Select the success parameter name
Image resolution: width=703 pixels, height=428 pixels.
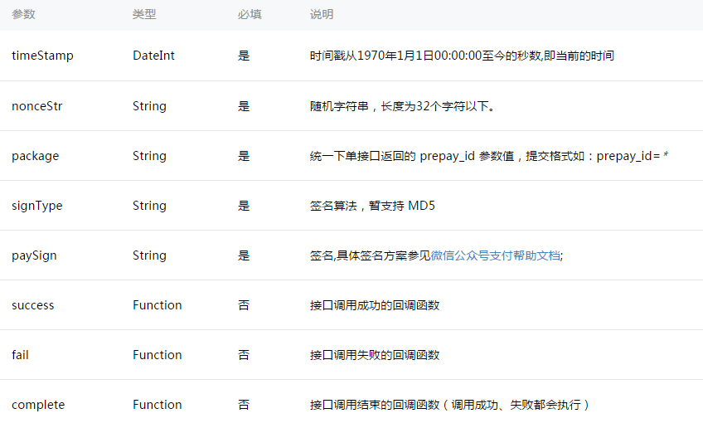click(33, 305)
